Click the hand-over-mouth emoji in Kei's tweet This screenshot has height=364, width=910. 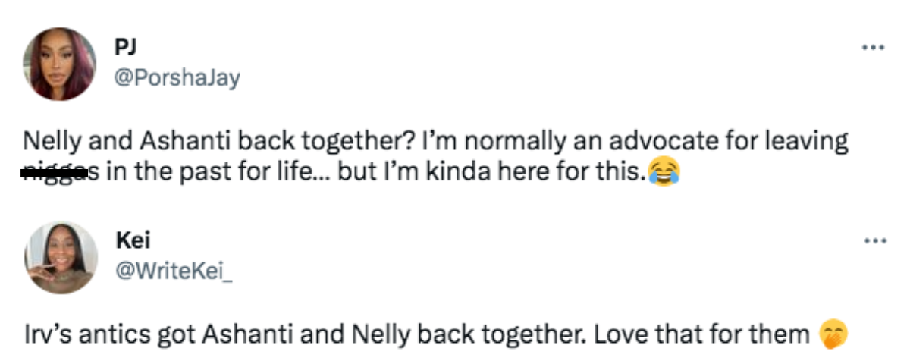pos(833,334)
